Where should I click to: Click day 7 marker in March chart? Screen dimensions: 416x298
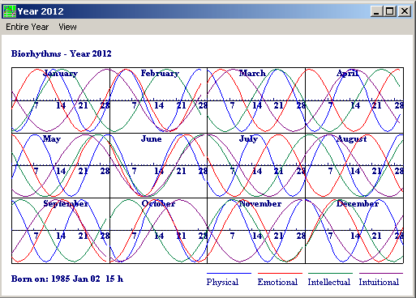click(232, 105)
